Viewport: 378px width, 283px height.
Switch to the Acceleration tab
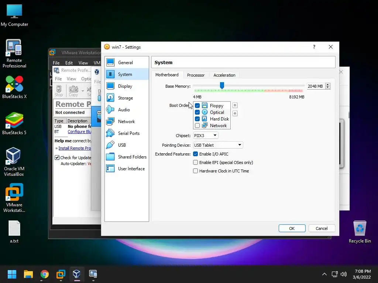224,75
